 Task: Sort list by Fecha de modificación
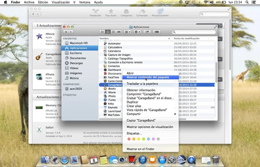tap(187, 38)
